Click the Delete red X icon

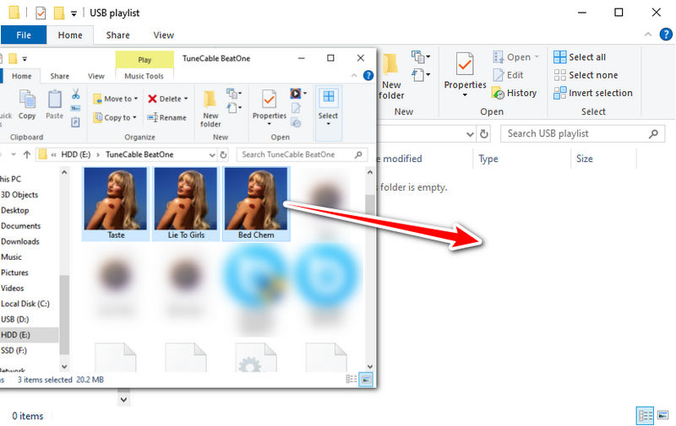click(152, 99)
